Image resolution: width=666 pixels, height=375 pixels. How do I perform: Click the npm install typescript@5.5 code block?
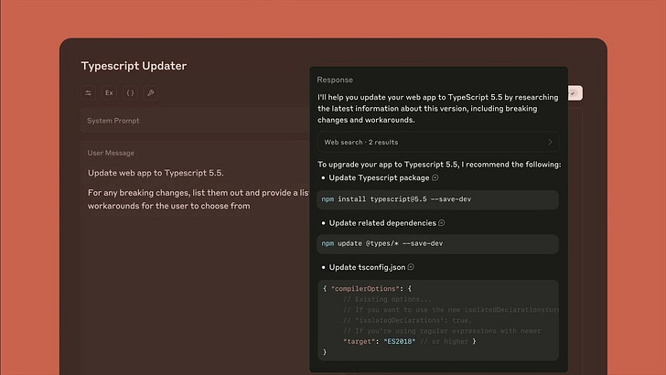tap(437, 199)
